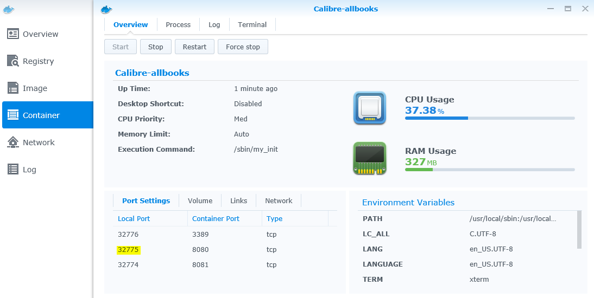
Task: Click the RAM module icon
Action: (370, 158)
